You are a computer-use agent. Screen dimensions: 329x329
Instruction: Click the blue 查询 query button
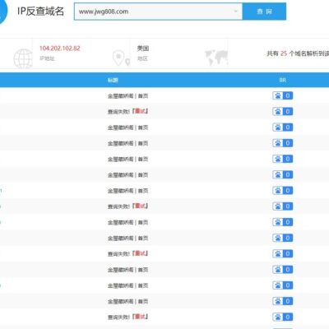coord(264,12)
